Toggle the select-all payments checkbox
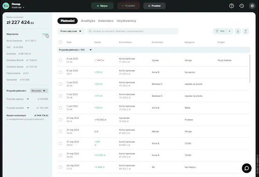 pos(60,42)
